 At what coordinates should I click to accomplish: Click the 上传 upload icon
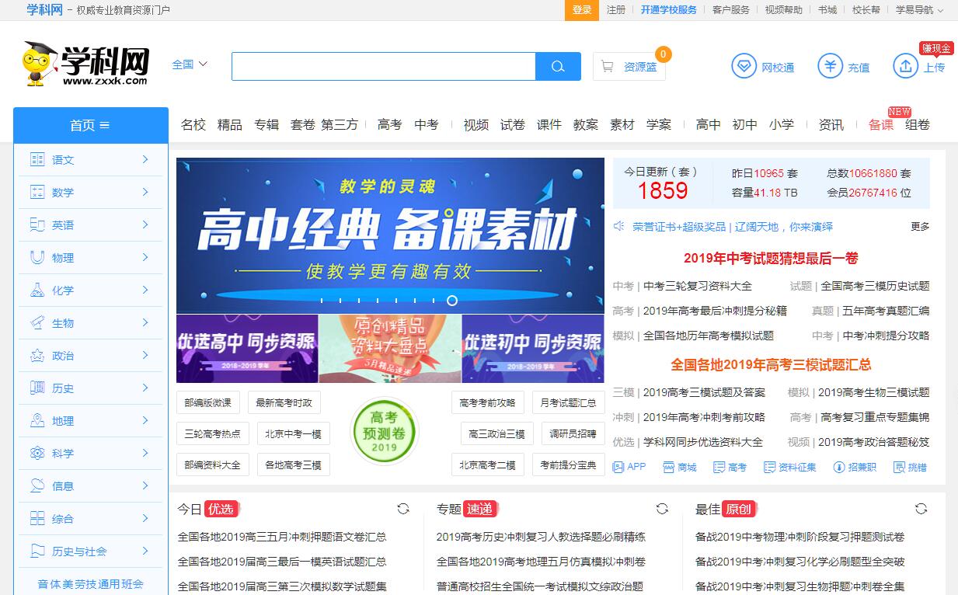coord(905,67)
